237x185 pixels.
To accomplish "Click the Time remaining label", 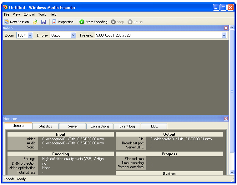I will [133, 163].
